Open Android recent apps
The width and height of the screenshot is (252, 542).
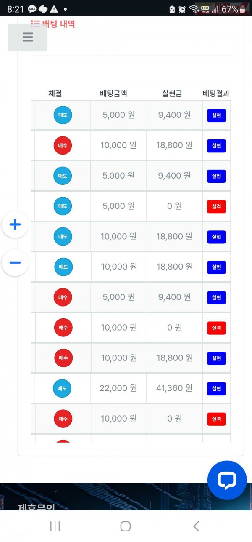(x=55, y=526)
